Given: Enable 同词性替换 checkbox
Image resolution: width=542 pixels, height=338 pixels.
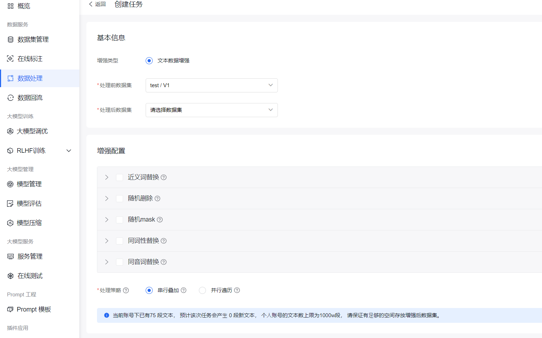Looking at the screenshot, I should (120, 241).
